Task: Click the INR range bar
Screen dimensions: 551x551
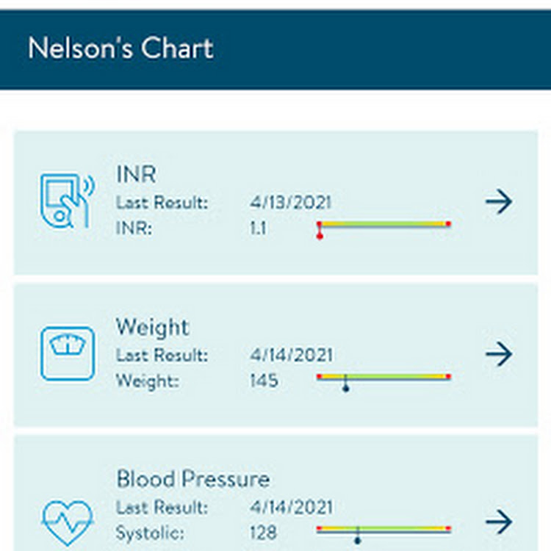Action: click(x=383, y=224)
